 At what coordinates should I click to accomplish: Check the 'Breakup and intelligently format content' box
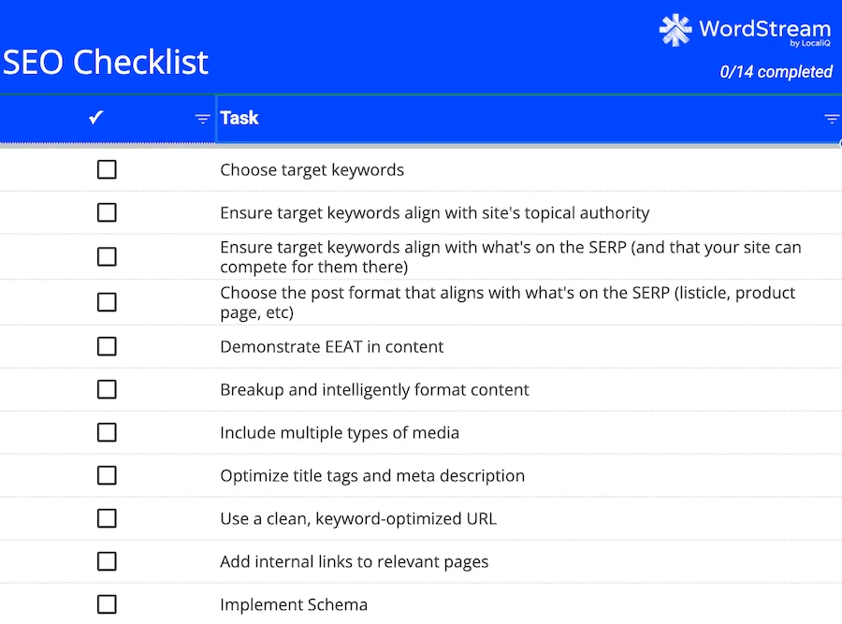point(107,389)
